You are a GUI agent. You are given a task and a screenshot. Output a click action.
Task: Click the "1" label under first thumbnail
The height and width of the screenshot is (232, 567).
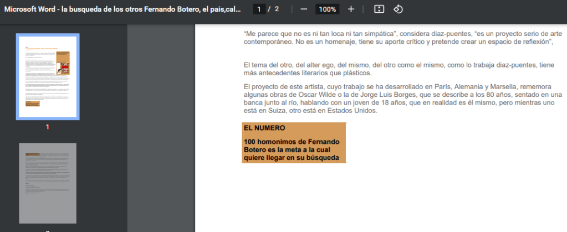(x=48, y=127)
